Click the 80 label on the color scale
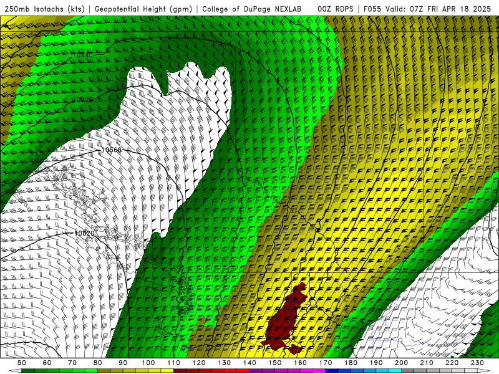The width and height of the screenshot is (499, 374). pyautogui.click(x=98, y=363)
